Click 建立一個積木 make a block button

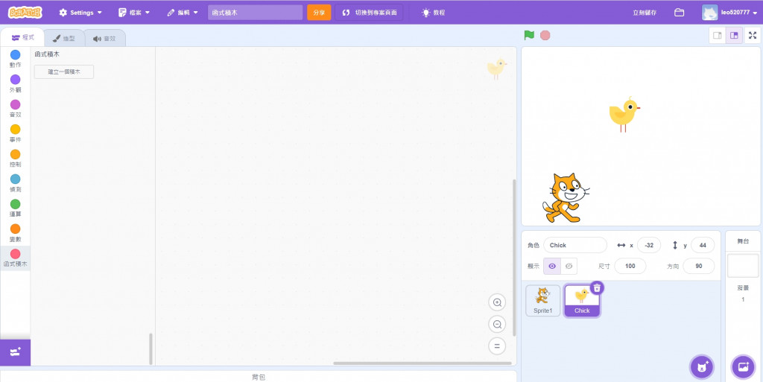pos(64,72)
